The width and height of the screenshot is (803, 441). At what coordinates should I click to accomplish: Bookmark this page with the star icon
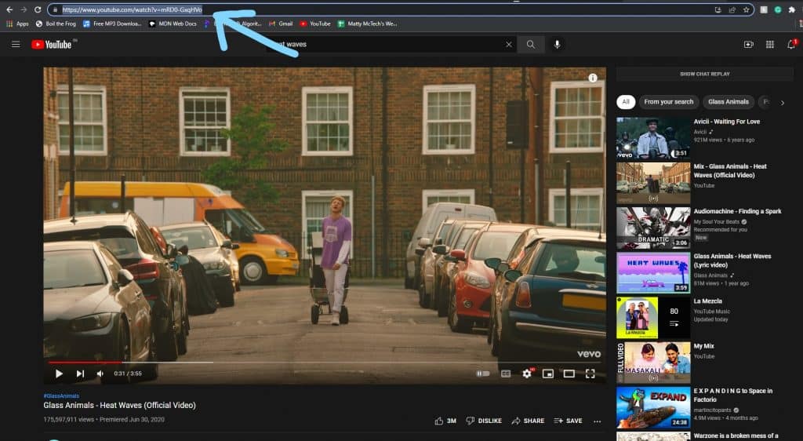coord(747,9)
